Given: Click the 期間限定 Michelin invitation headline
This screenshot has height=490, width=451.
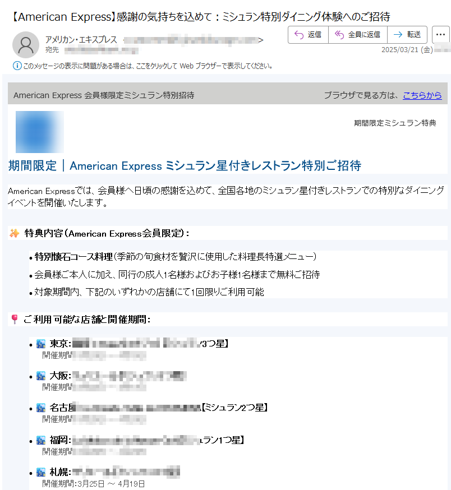Looking at the screenshot, I should [185, 165].
